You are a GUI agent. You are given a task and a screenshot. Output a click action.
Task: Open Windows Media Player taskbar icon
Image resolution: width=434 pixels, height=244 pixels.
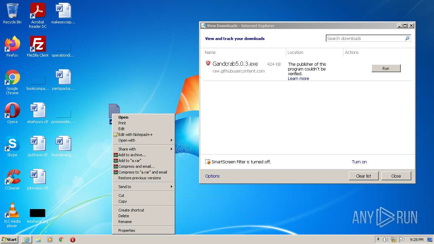click(50, 240)
